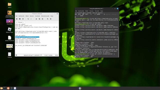Click the Find and Replace icon in editor toolbar

[x=50, y=19]
